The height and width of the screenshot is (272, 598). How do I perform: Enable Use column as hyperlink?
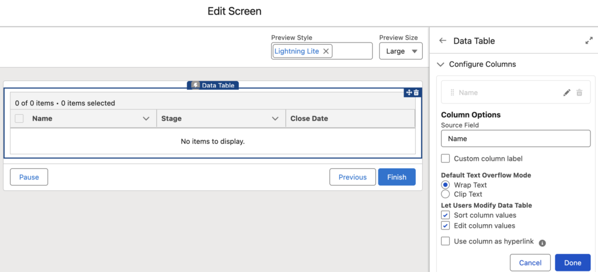click(x=445, y=241)
